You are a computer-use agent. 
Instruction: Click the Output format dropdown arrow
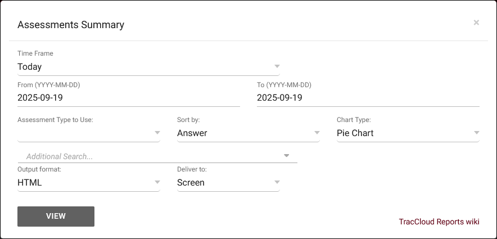click(x=157, y=183)
